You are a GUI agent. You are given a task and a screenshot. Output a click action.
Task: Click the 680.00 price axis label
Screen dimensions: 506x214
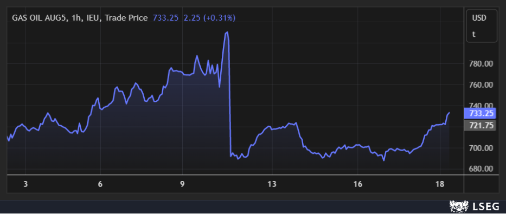coord(481,169)
